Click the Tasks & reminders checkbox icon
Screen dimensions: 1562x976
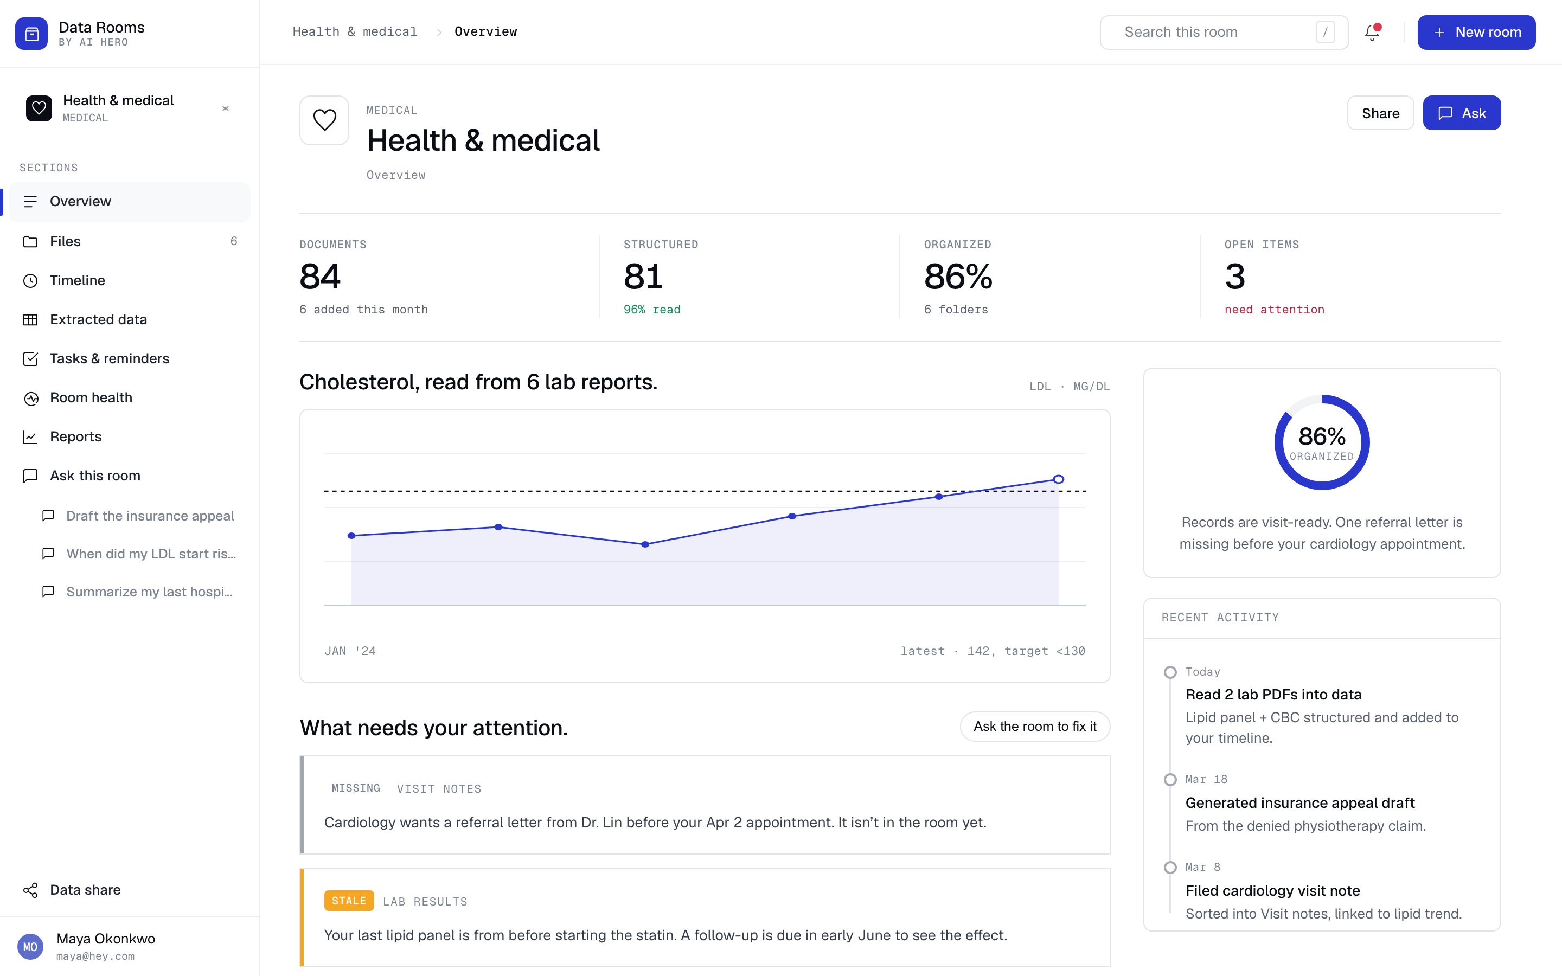pos(30,359)
